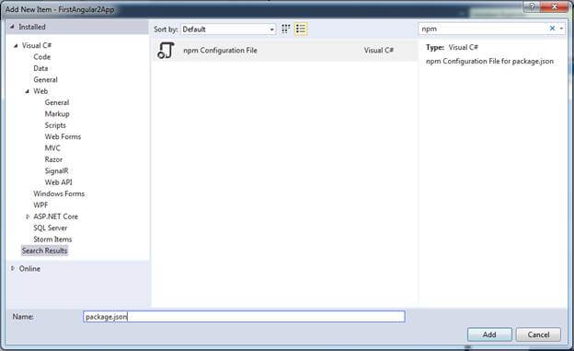Switch to medium icons list view
The image size is (574, 351).
click(301, 29)
